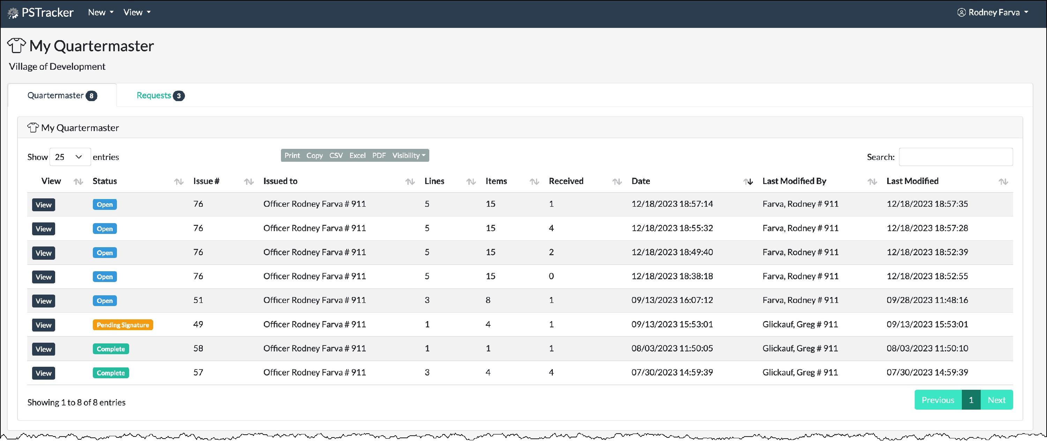Export table using the Excel button

click(357, 155)
